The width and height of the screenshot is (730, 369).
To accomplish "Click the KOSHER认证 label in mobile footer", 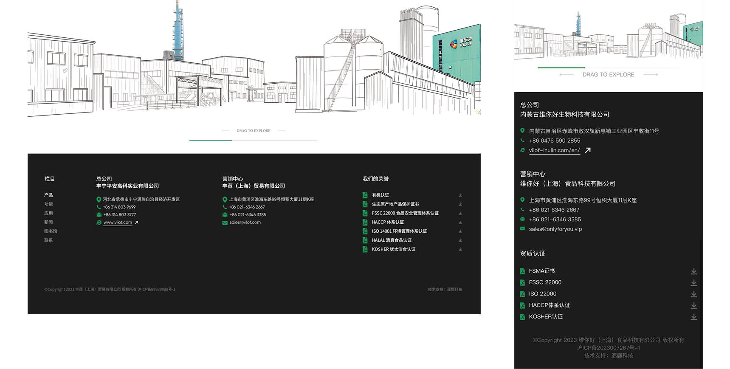I will 546,317.
